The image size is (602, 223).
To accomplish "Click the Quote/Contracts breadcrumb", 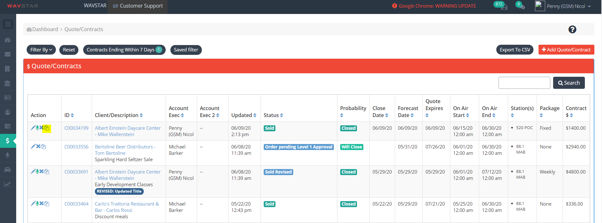I will (x=84, y=29).
